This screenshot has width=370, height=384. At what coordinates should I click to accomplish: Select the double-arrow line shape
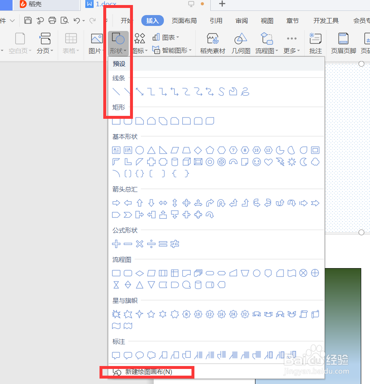click(140, 92)
